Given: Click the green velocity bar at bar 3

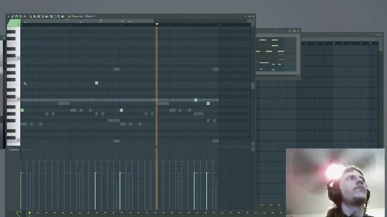Looking at the screenshot, I should click(120, 191).
